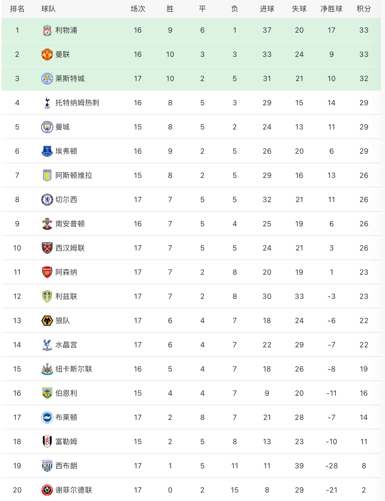Click the Aston Villa crest icon
Screen dimensions: 385x501
point(47,175)
